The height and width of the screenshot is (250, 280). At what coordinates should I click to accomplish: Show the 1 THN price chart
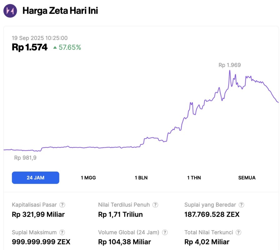click(x=194, y=178)
